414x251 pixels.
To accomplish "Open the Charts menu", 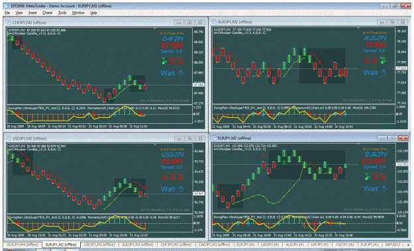I will (x=47, y=13).
